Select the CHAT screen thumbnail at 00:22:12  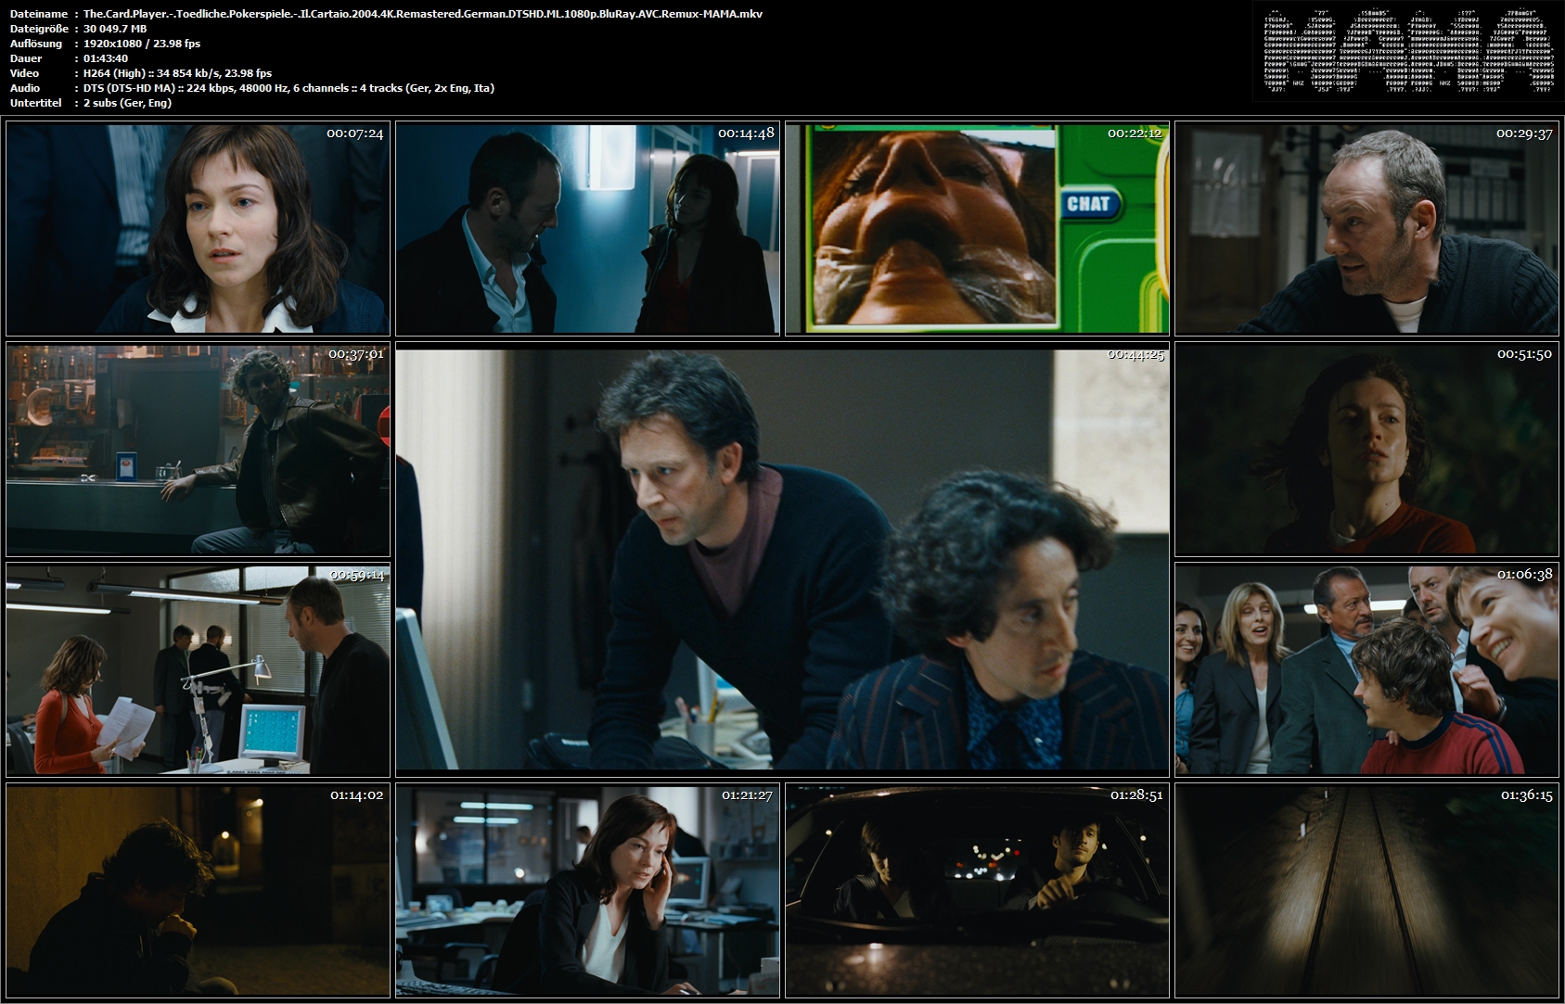point(977,228)
